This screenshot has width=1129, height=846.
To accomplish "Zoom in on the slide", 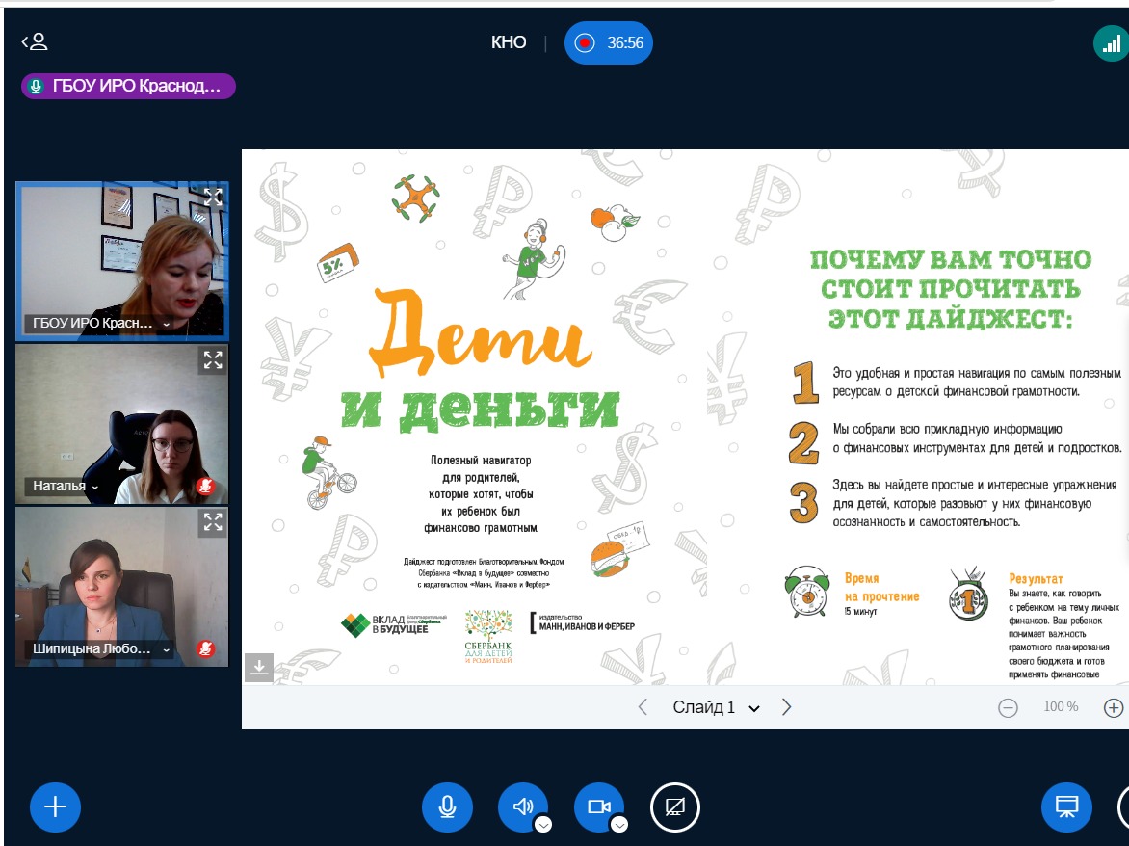I will click(x=1114, y=707).
